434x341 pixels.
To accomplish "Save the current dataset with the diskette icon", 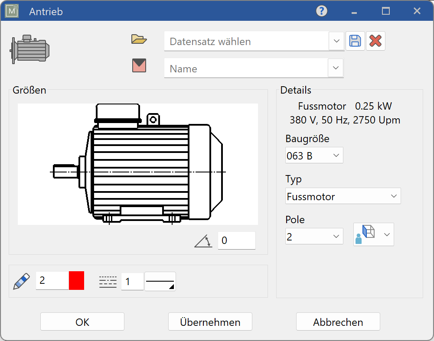I will 355,40.
